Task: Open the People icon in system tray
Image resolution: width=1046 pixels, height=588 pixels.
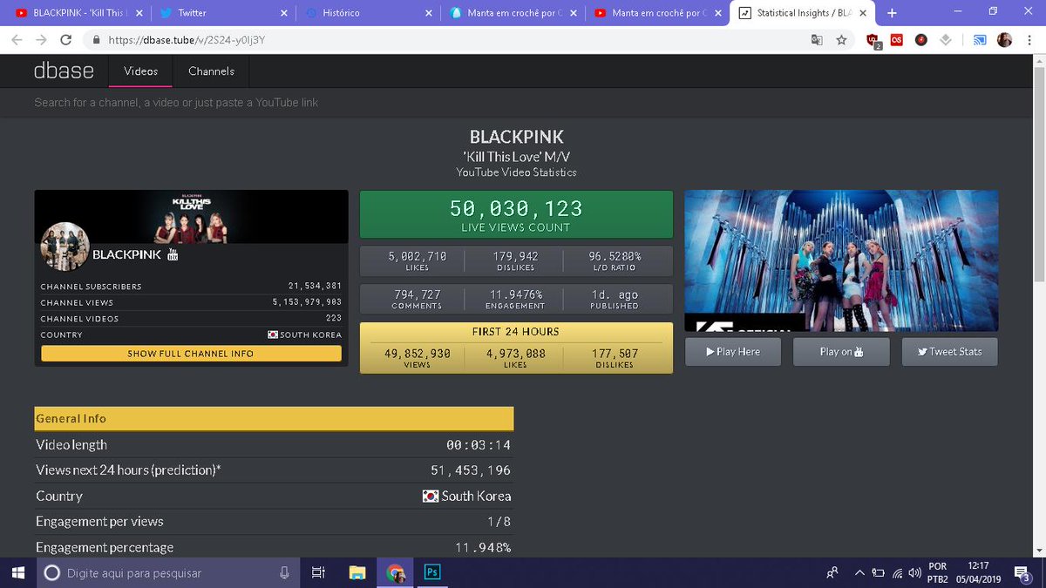Action: [x=832, y=572]
